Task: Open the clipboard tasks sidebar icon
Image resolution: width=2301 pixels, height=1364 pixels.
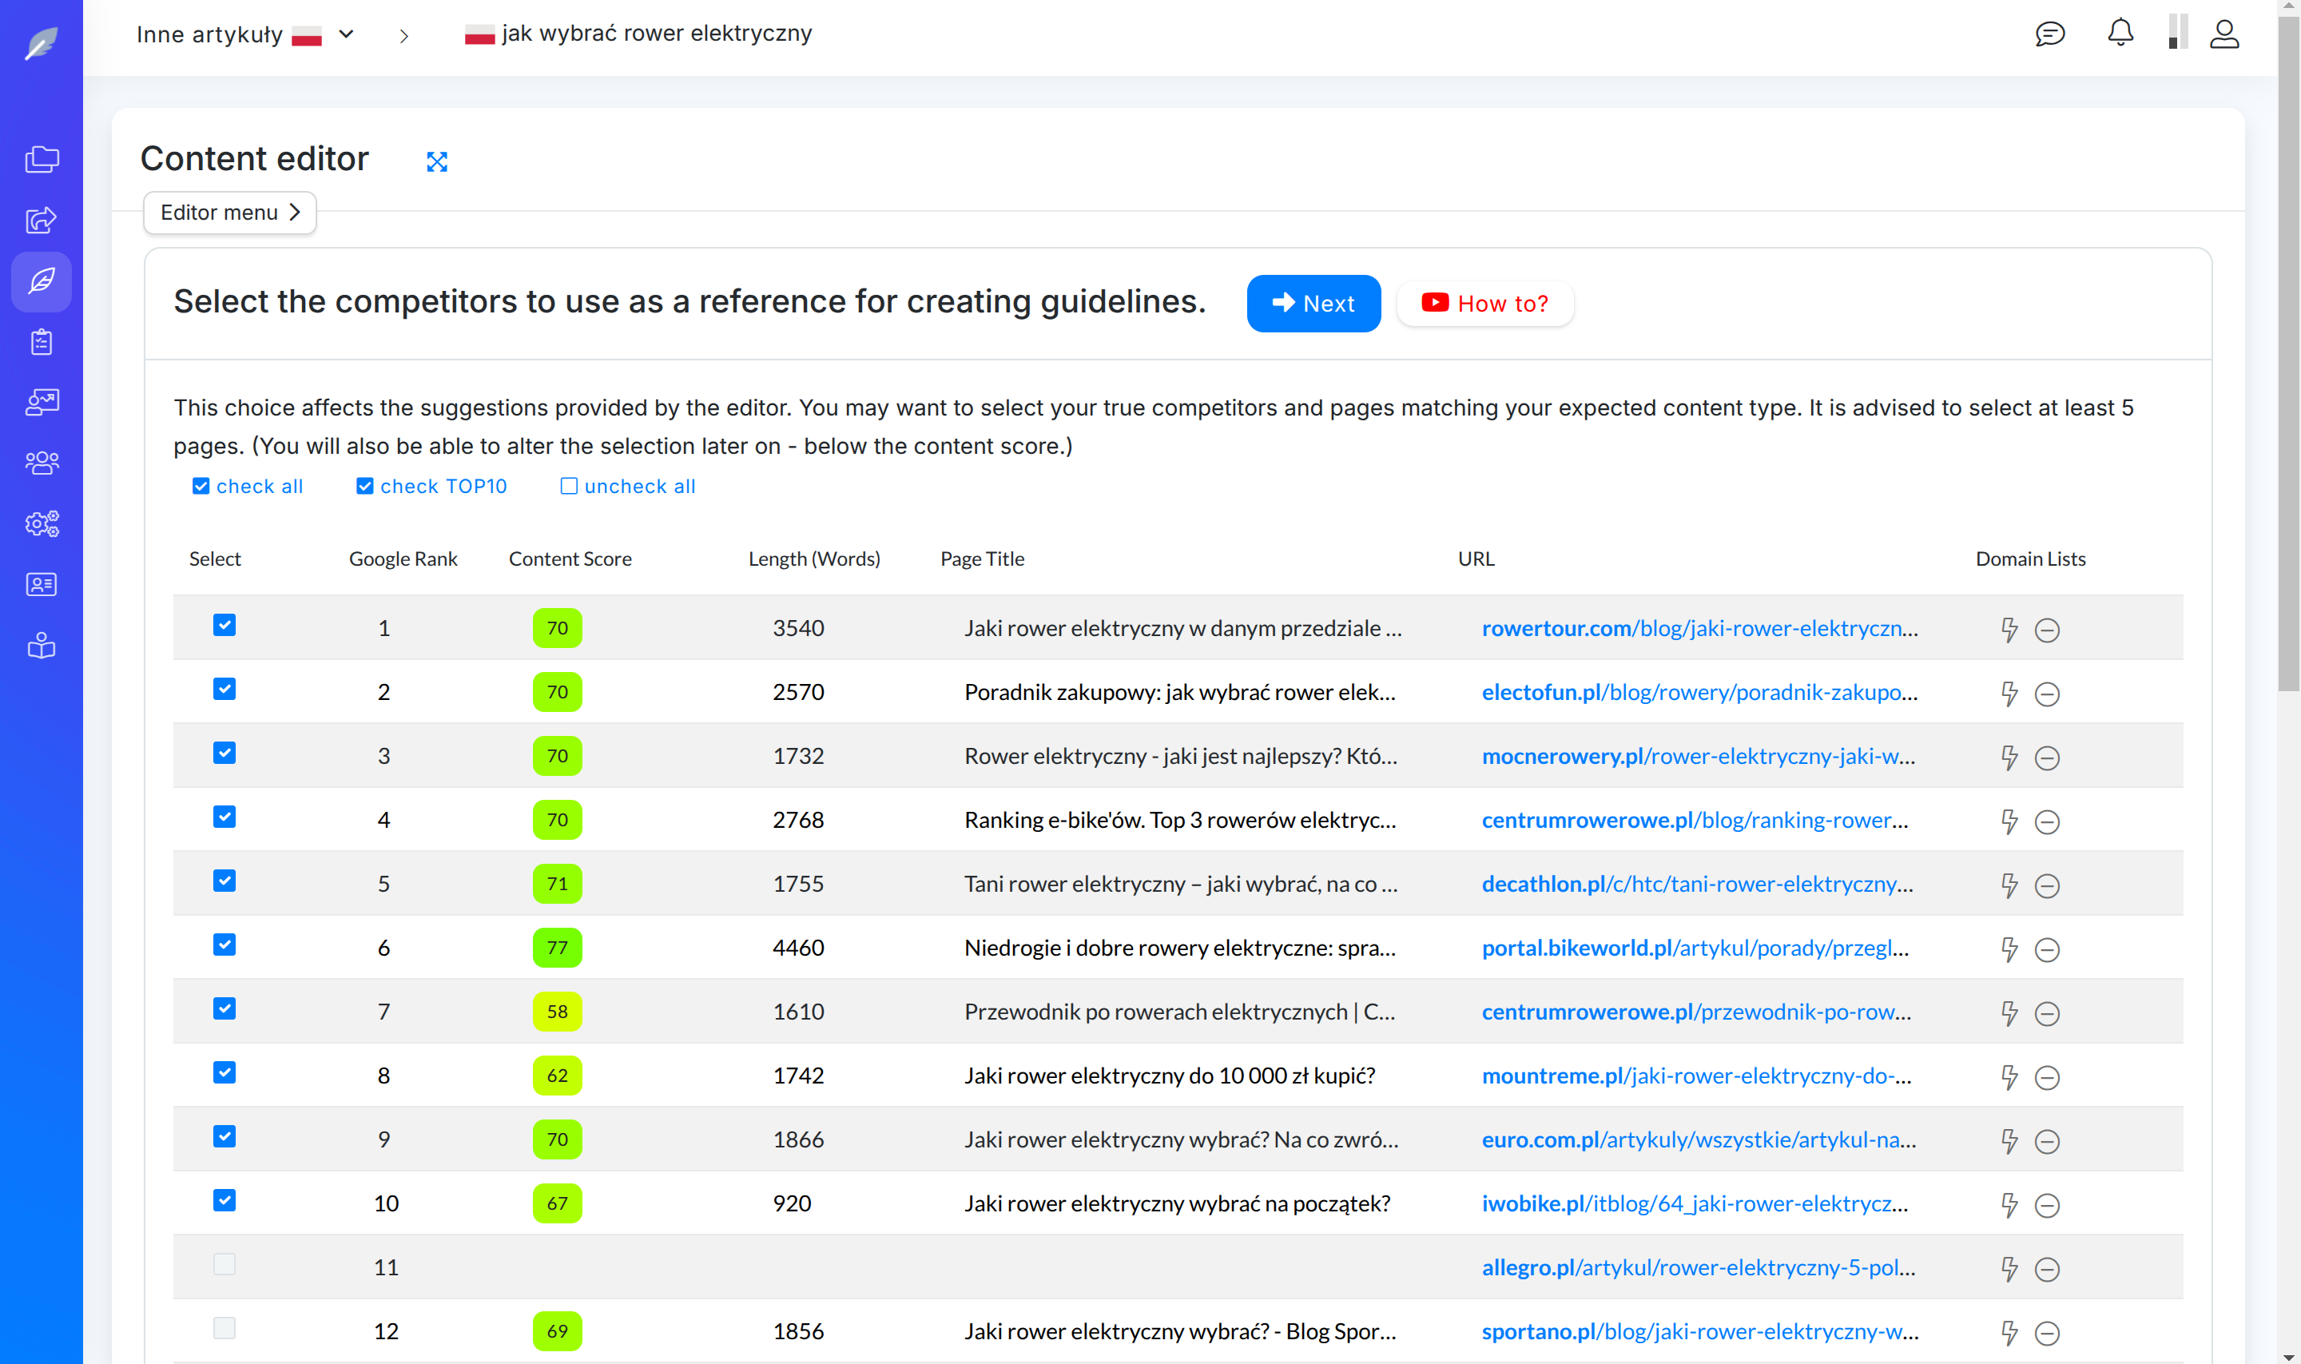Action: [42, 342]
